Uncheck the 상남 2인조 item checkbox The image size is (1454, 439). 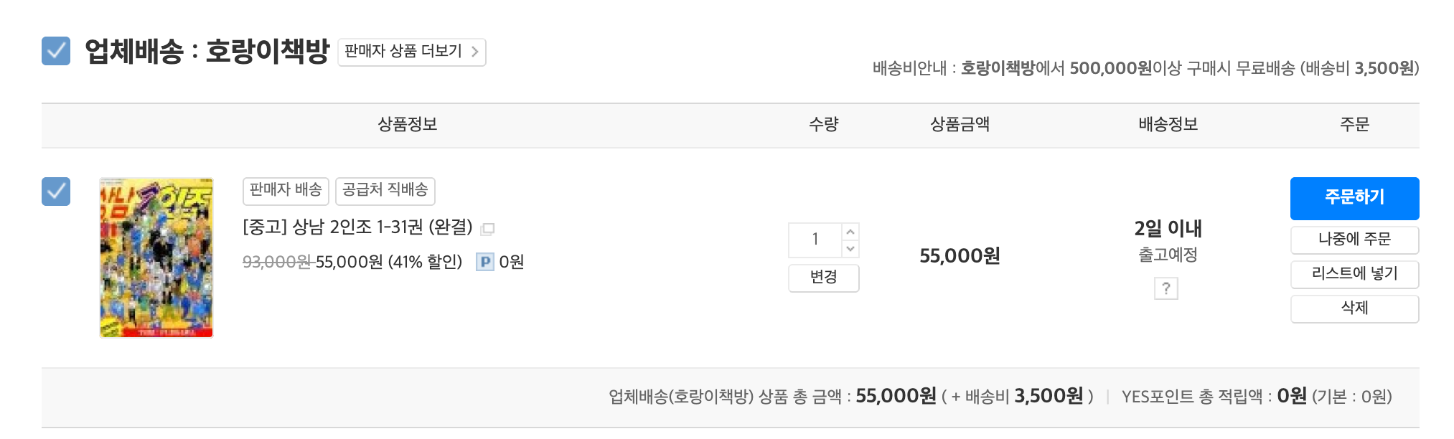pos(56,192)
